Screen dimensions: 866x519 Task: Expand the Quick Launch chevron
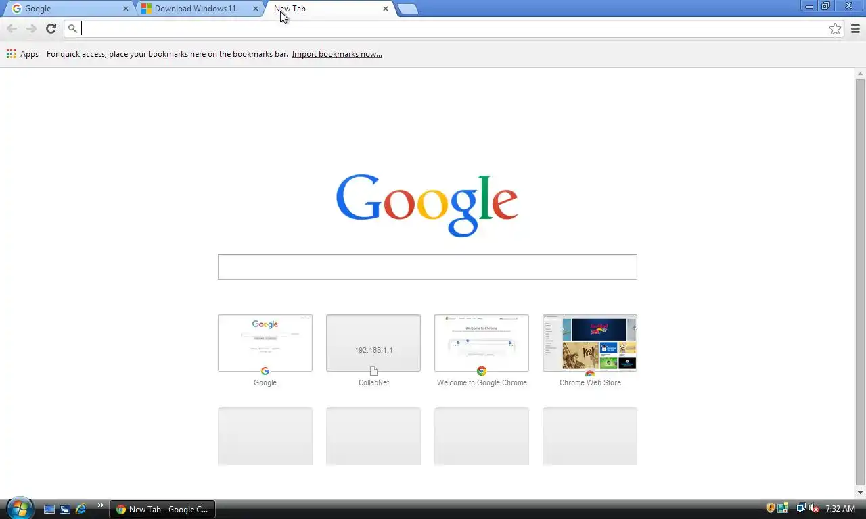pyautogui.click(x=101, y=505)
